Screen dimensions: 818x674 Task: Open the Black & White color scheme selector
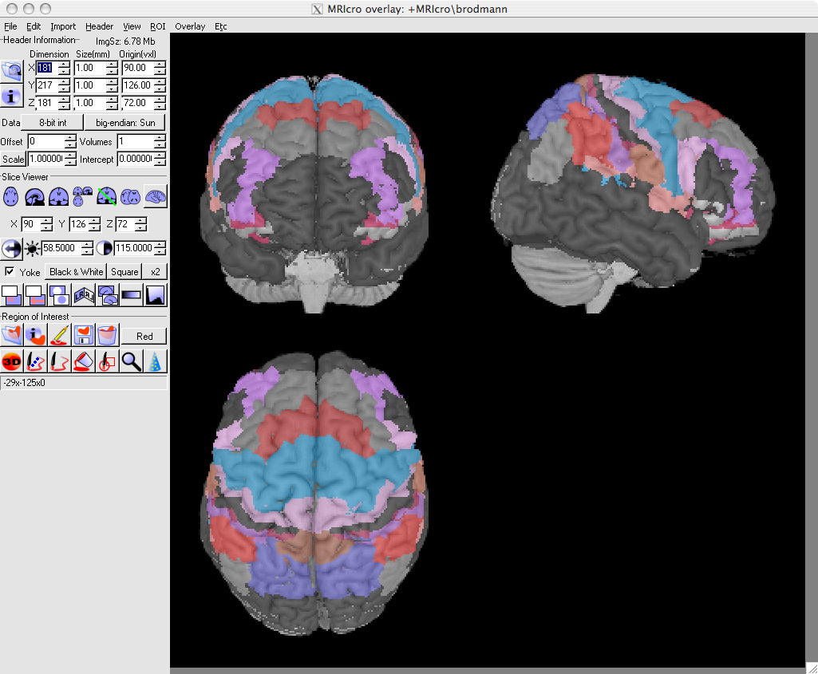pyautogui.click(x=76, y=272)
